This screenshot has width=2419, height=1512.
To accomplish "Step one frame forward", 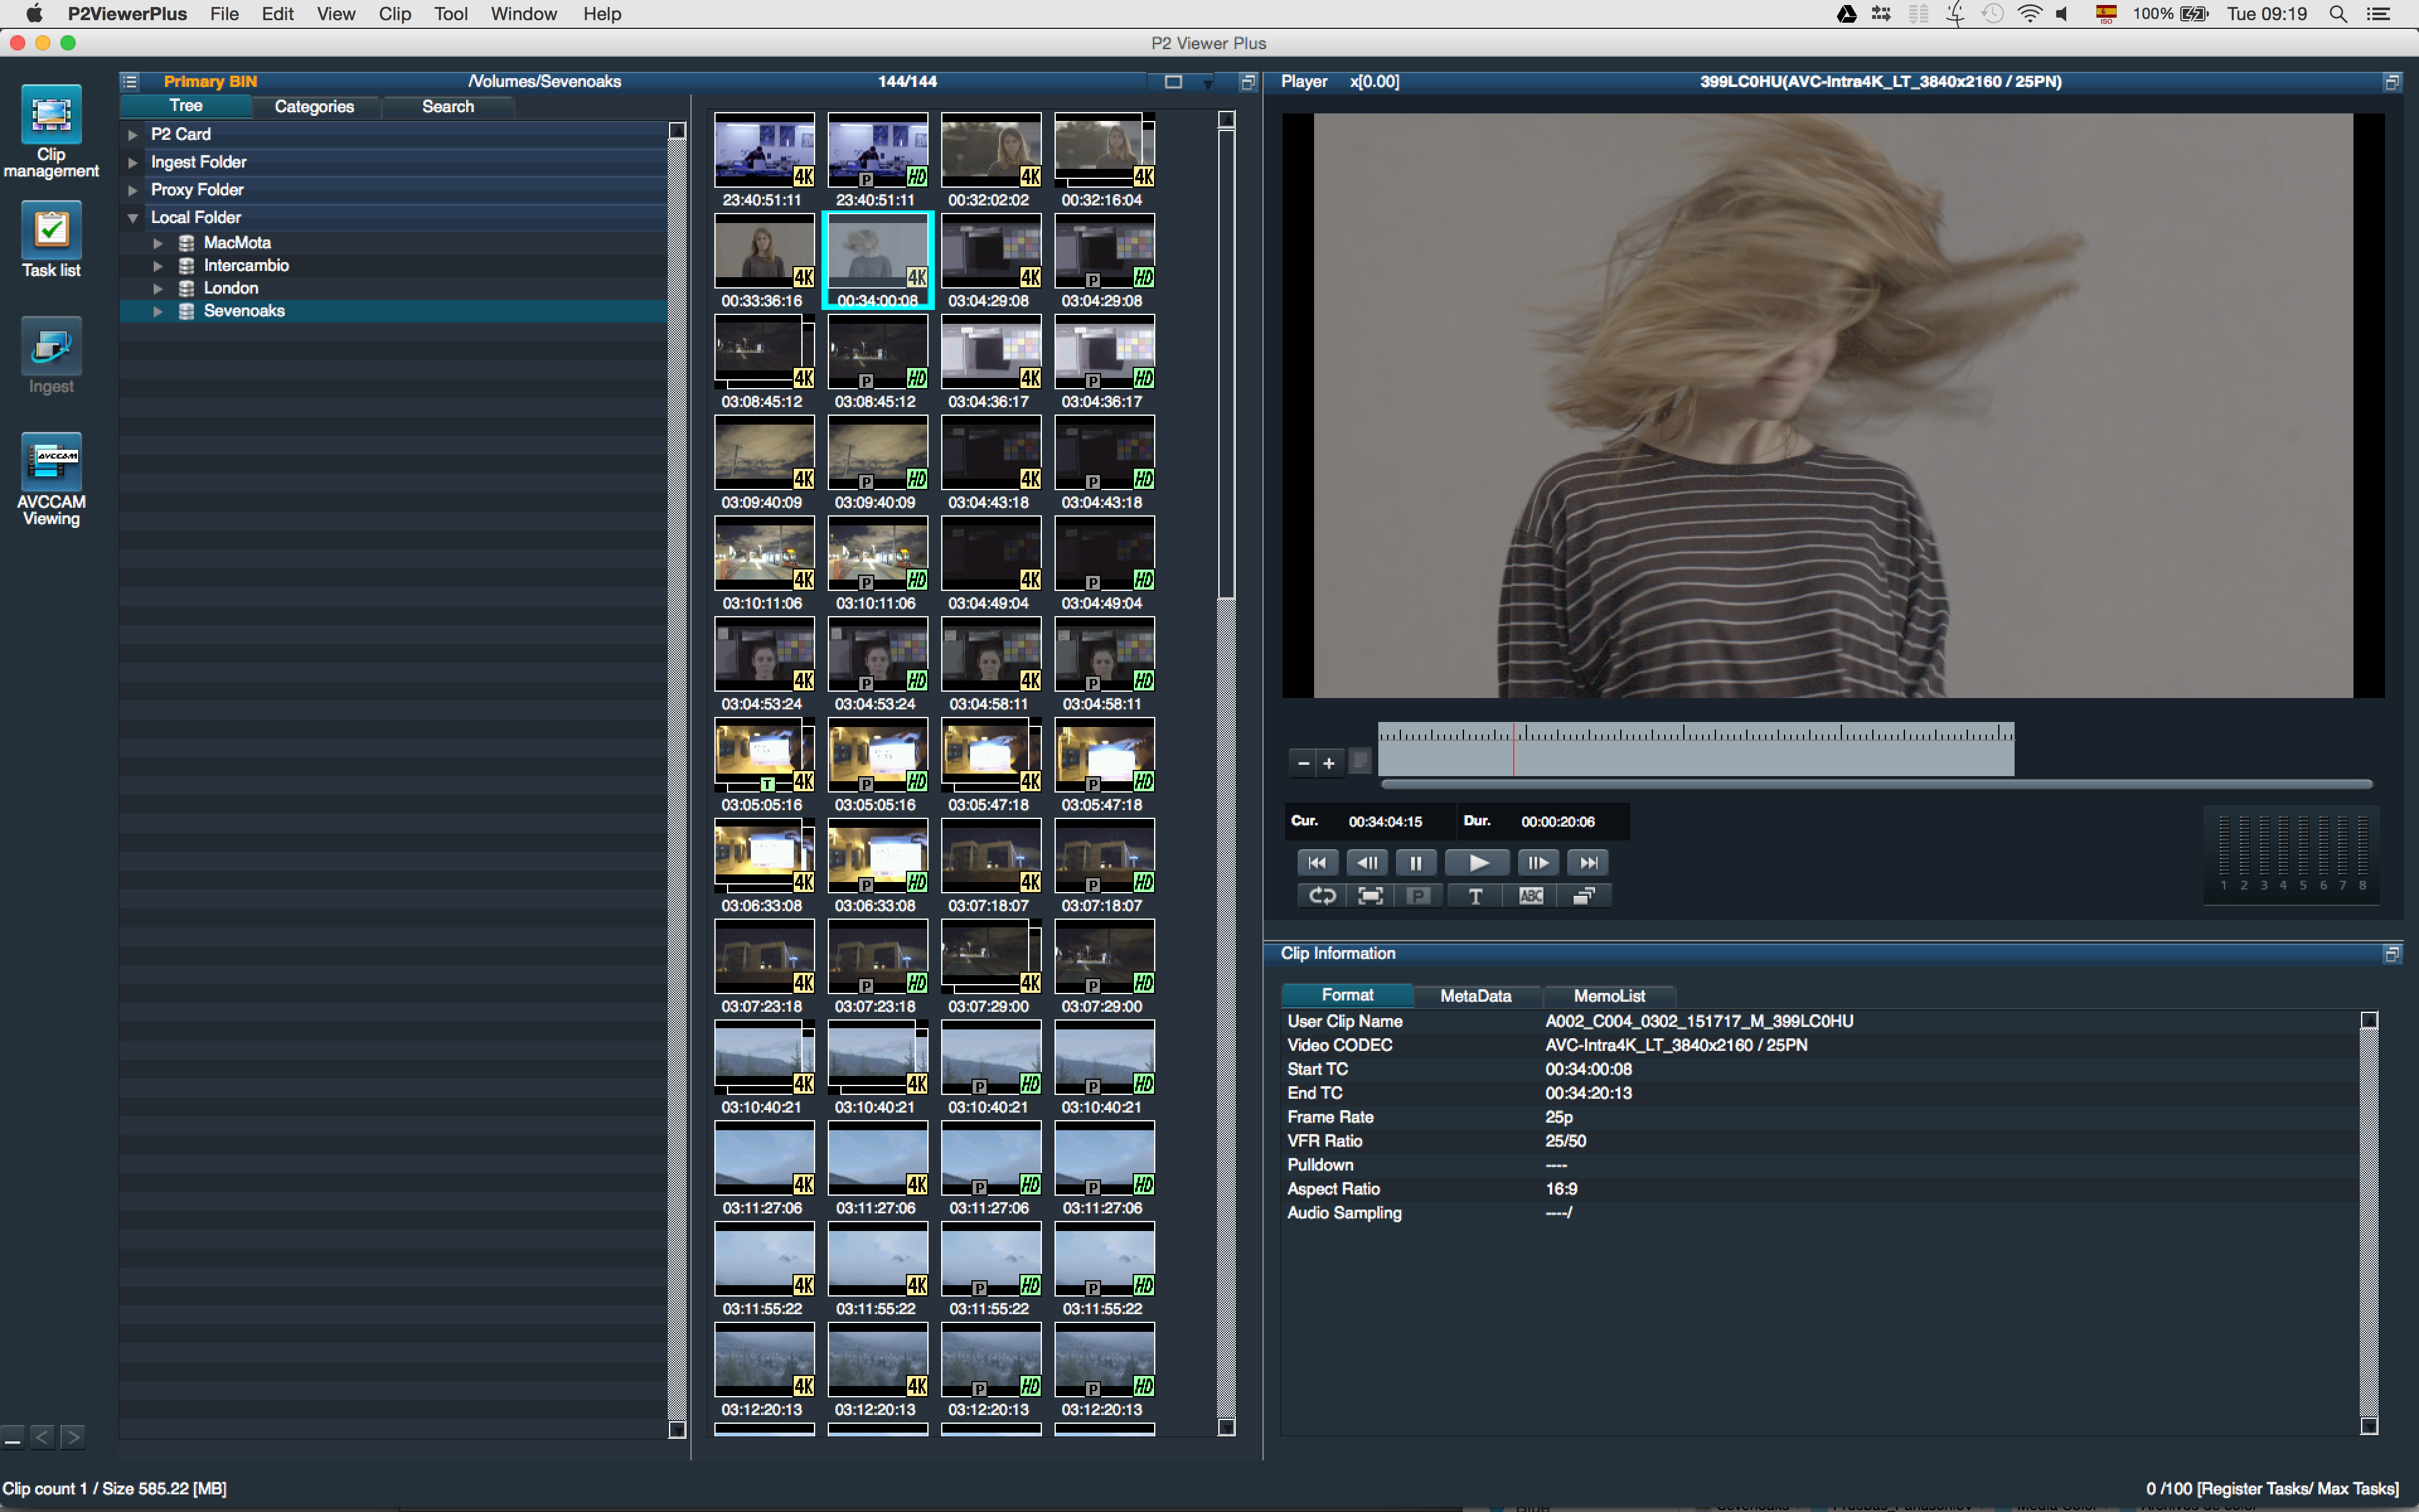I will (x=1538, y=862).
